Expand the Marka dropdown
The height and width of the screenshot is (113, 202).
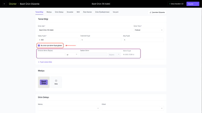[x=69, y=108]
